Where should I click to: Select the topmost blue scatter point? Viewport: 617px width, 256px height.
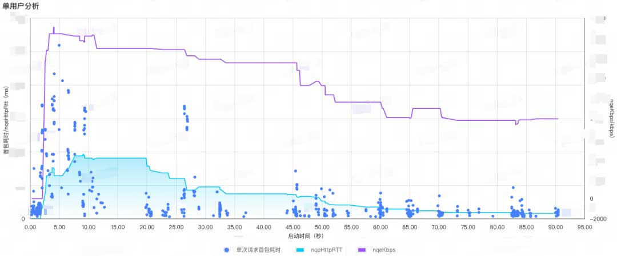59,45
